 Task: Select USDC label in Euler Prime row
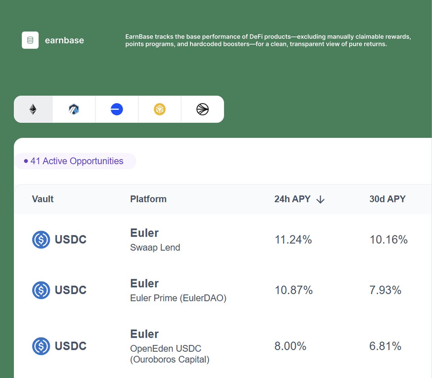click(x=71, y=290)
